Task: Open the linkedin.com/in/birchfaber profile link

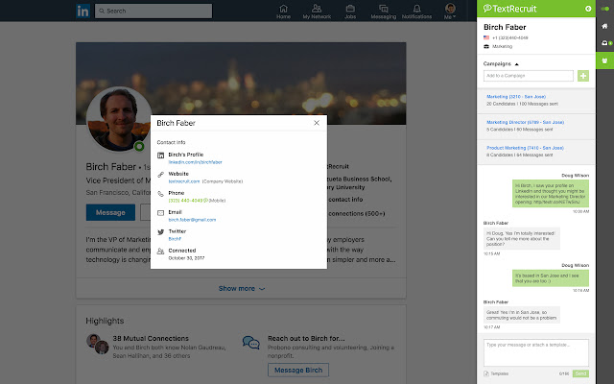Action: pyautogui.click(x=195, y=162)
